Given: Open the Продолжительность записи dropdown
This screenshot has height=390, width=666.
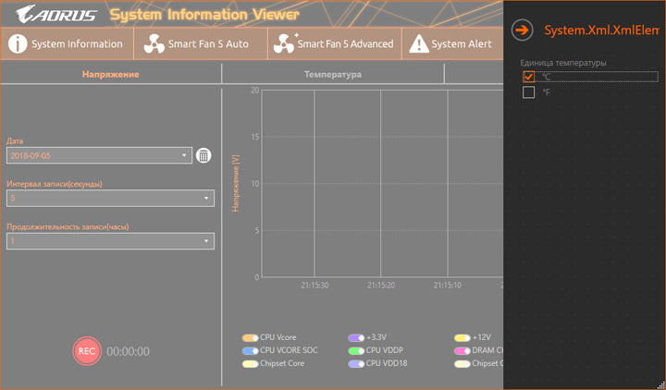Looking at the screenshot, I should coord(110,241).
